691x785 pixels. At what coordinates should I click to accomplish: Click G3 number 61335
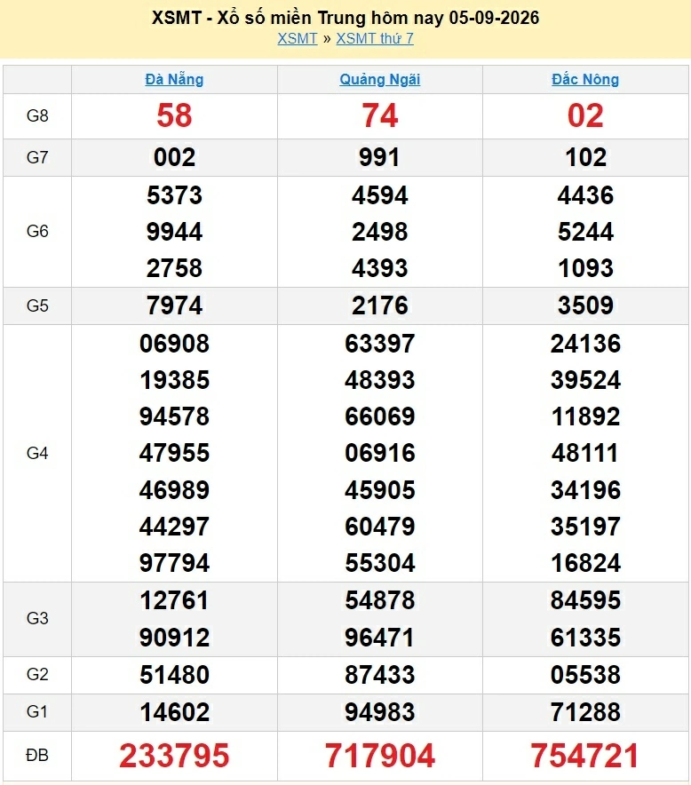585,638
